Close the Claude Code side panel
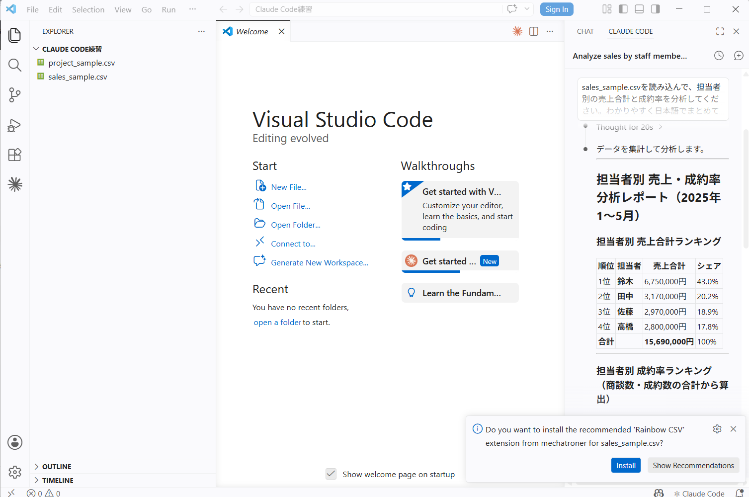Viewport: 749px width, 497px height. click(x=736, y=31)
